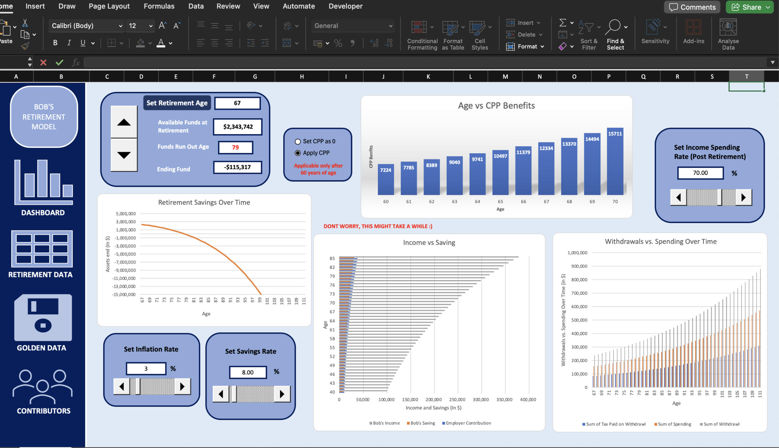Image resolution: width=779 pixels, height=448 pixels.
Task: Click right arrow on Savings Rate slider
Action: [x=282, y=394]
